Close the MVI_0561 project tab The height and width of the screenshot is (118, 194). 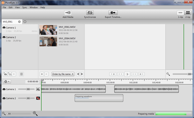pyautogui.click(x=19, y=22)
